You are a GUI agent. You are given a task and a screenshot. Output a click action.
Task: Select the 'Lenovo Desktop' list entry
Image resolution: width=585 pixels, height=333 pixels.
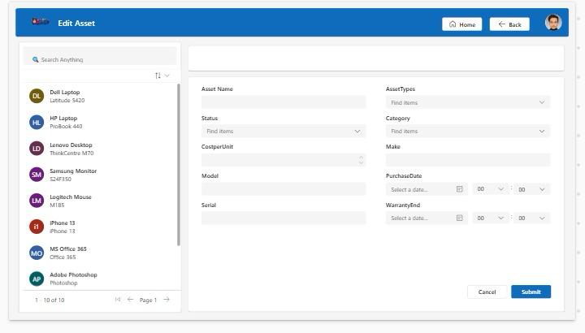tap(100, 149)
